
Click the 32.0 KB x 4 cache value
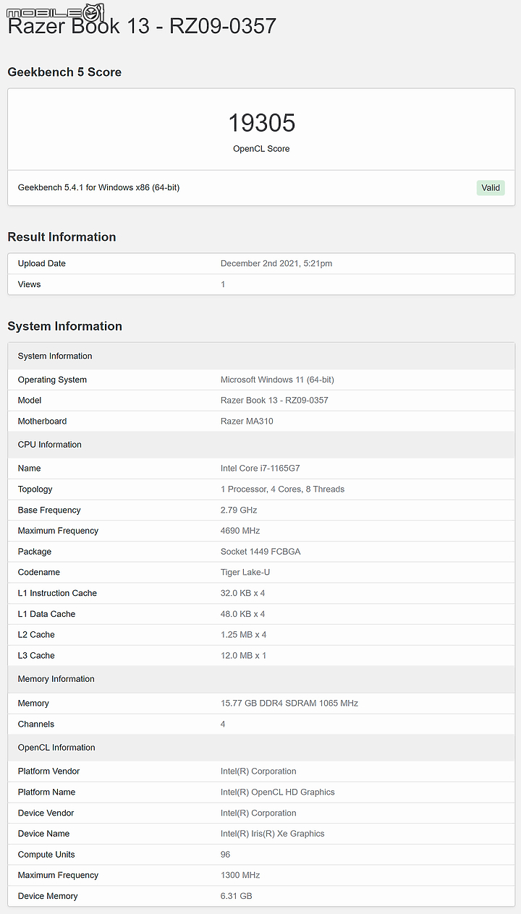(243, 593)
